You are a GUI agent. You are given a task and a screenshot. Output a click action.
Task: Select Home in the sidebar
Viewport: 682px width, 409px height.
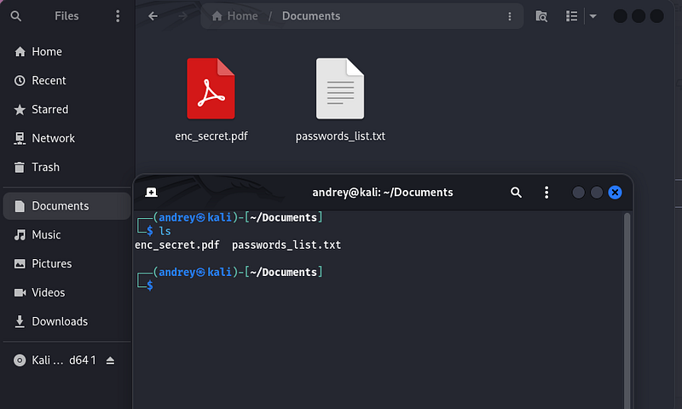[x=67, y=52]
